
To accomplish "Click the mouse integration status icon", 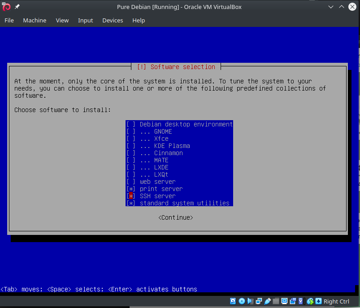I will point(310,301).
